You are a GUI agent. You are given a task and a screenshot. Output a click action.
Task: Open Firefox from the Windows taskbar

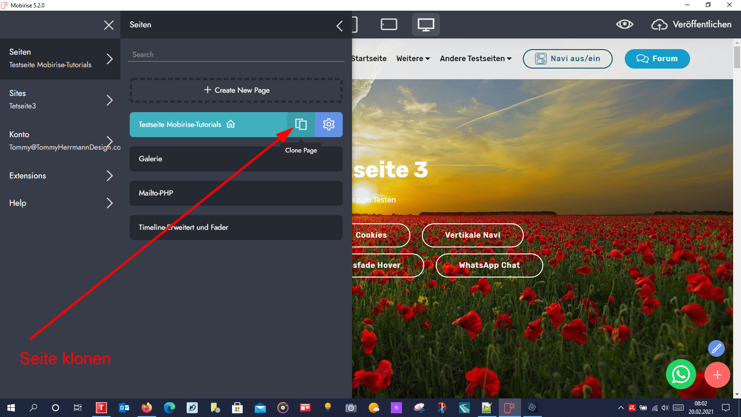point(147,408)
